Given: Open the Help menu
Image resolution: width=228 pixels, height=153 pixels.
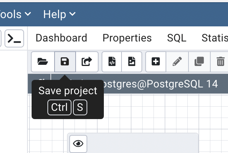Looking at the screenshot, I should click(59, 14).
